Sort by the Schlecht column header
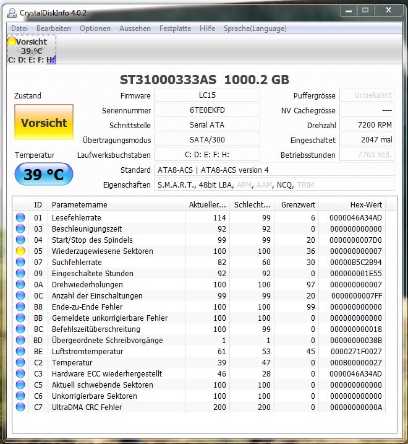This screenshot has width=408, height=444. click(252, 205)
